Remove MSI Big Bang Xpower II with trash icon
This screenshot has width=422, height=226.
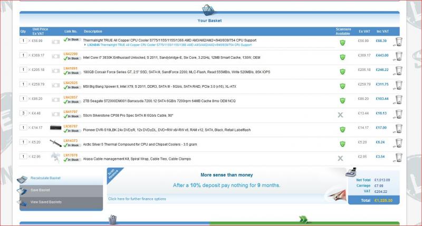[x=399, y=85]
